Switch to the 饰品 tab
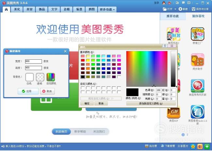Image resolution: width=212 pixels, height=151 pixels. pos(42,9)
